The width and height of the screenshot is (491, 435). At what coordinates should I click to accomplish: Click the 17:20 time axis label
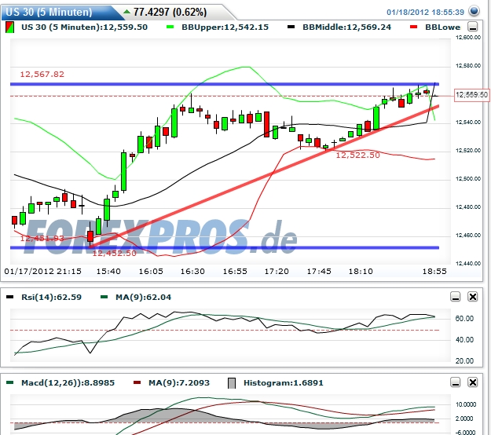pyautogui.click(x=277, y=272)
